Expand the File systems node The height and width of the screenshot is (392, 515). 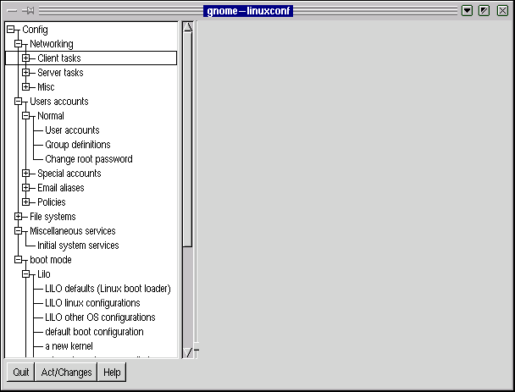pyautogui.click(x=19, y=217)
